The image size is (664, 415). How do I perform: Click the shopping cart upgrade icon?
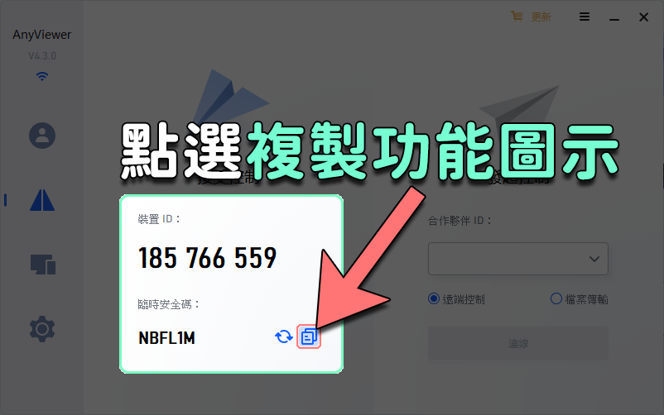tap(517, 17)
